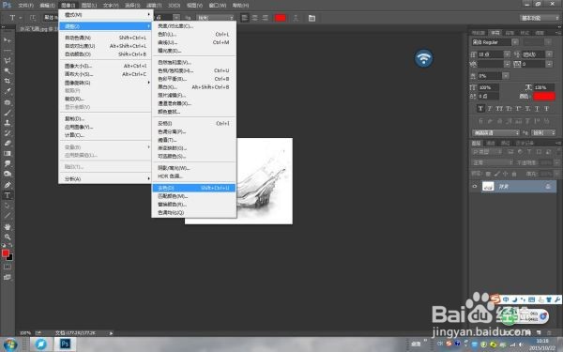Switch to Channels tab in Layers panel

click(x=491, y=143)
